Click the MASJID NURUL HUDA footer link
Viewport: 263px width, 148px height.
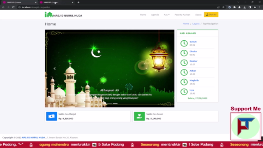[x=34, y=137]
